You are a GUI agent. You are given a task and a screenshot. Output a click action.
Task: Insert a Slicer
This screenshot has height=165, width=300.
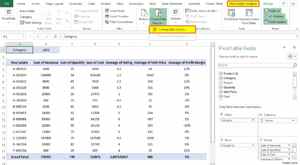[x=115, y=11]
